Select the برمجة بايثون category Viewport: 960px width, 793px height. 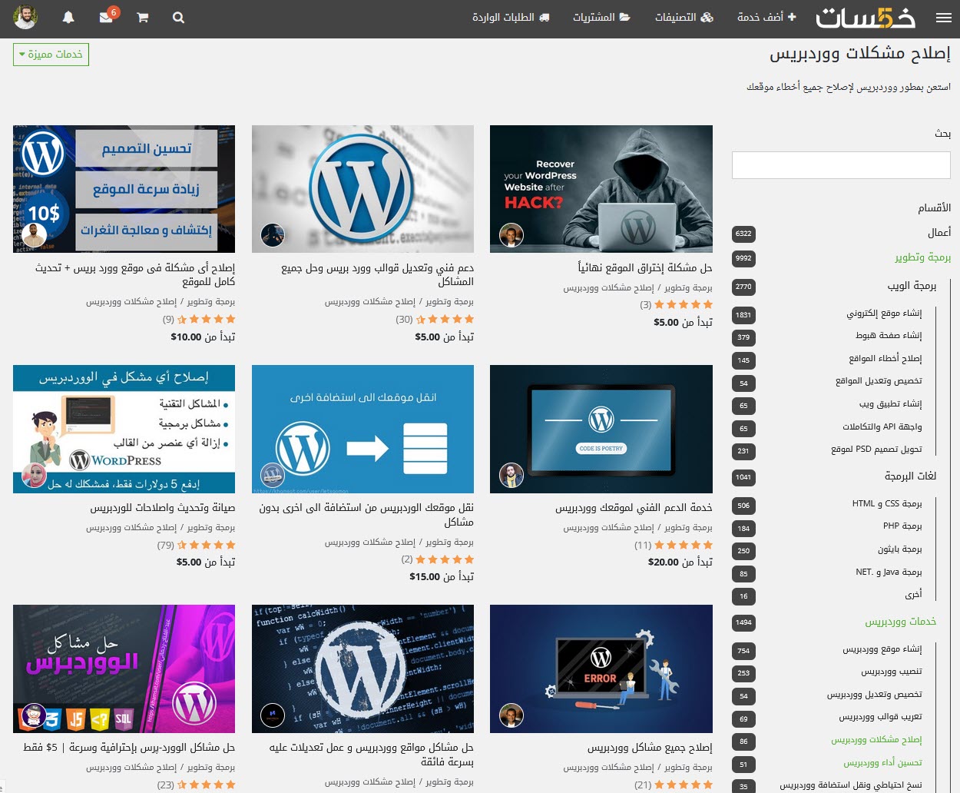[899, 549]
